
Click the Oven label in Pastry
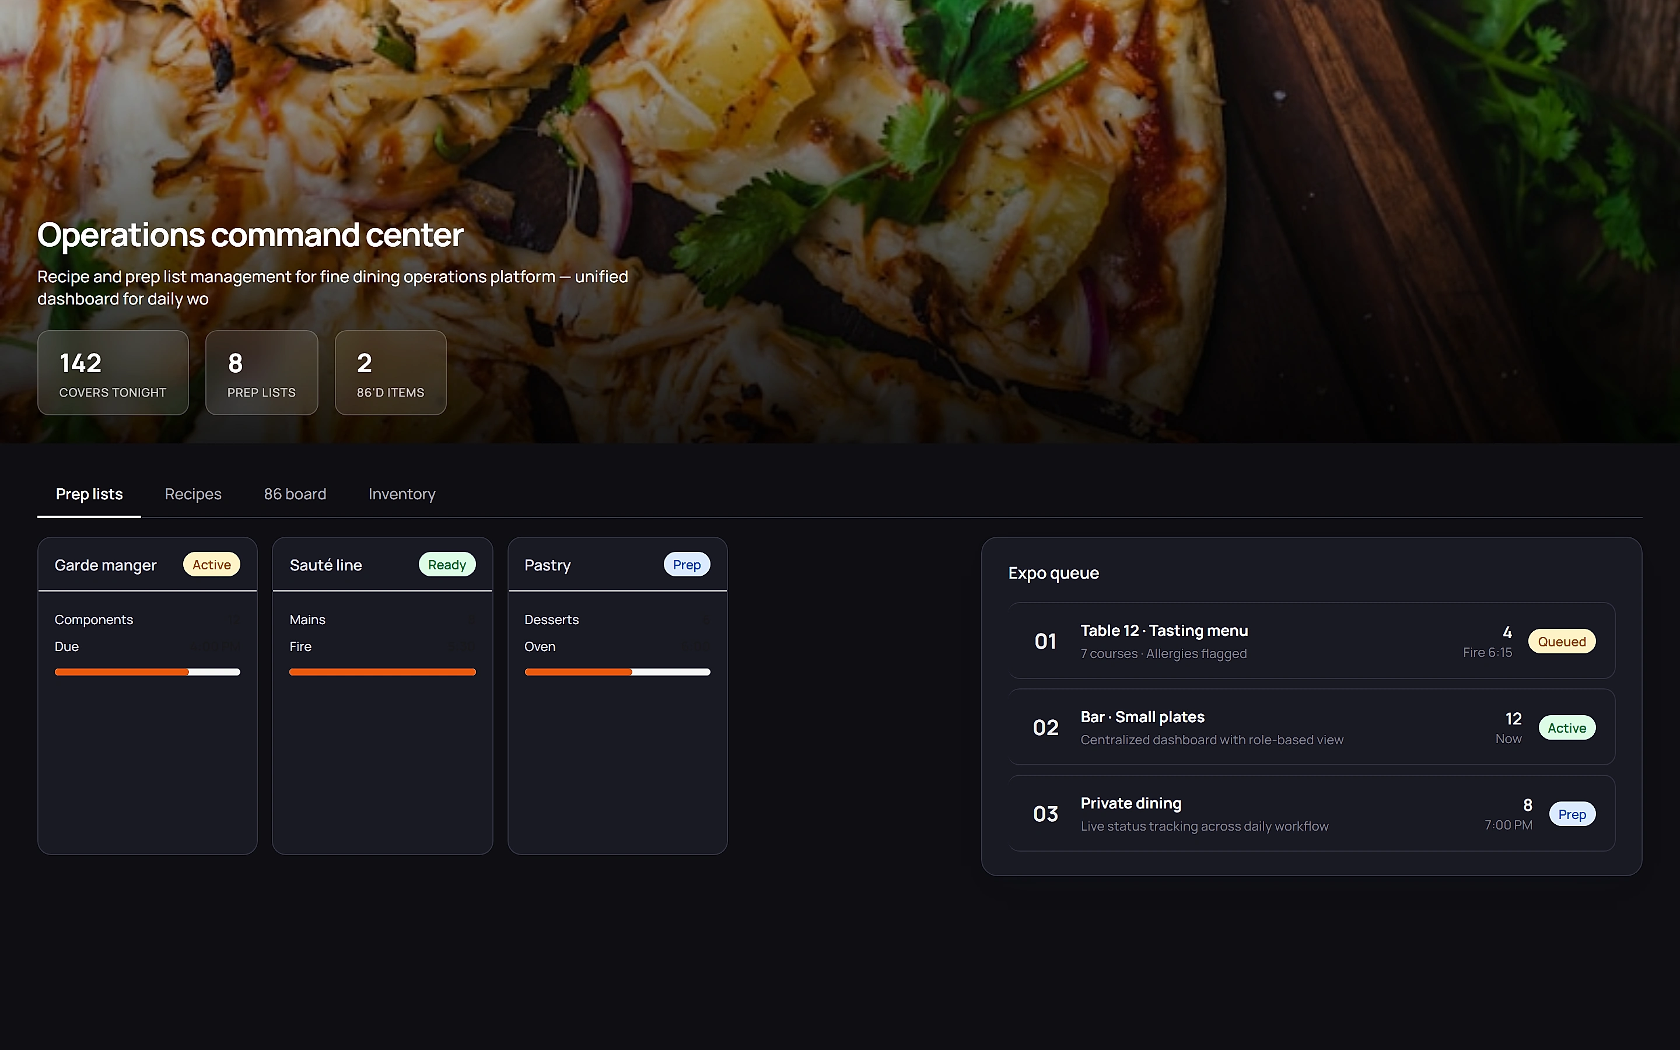540,646
